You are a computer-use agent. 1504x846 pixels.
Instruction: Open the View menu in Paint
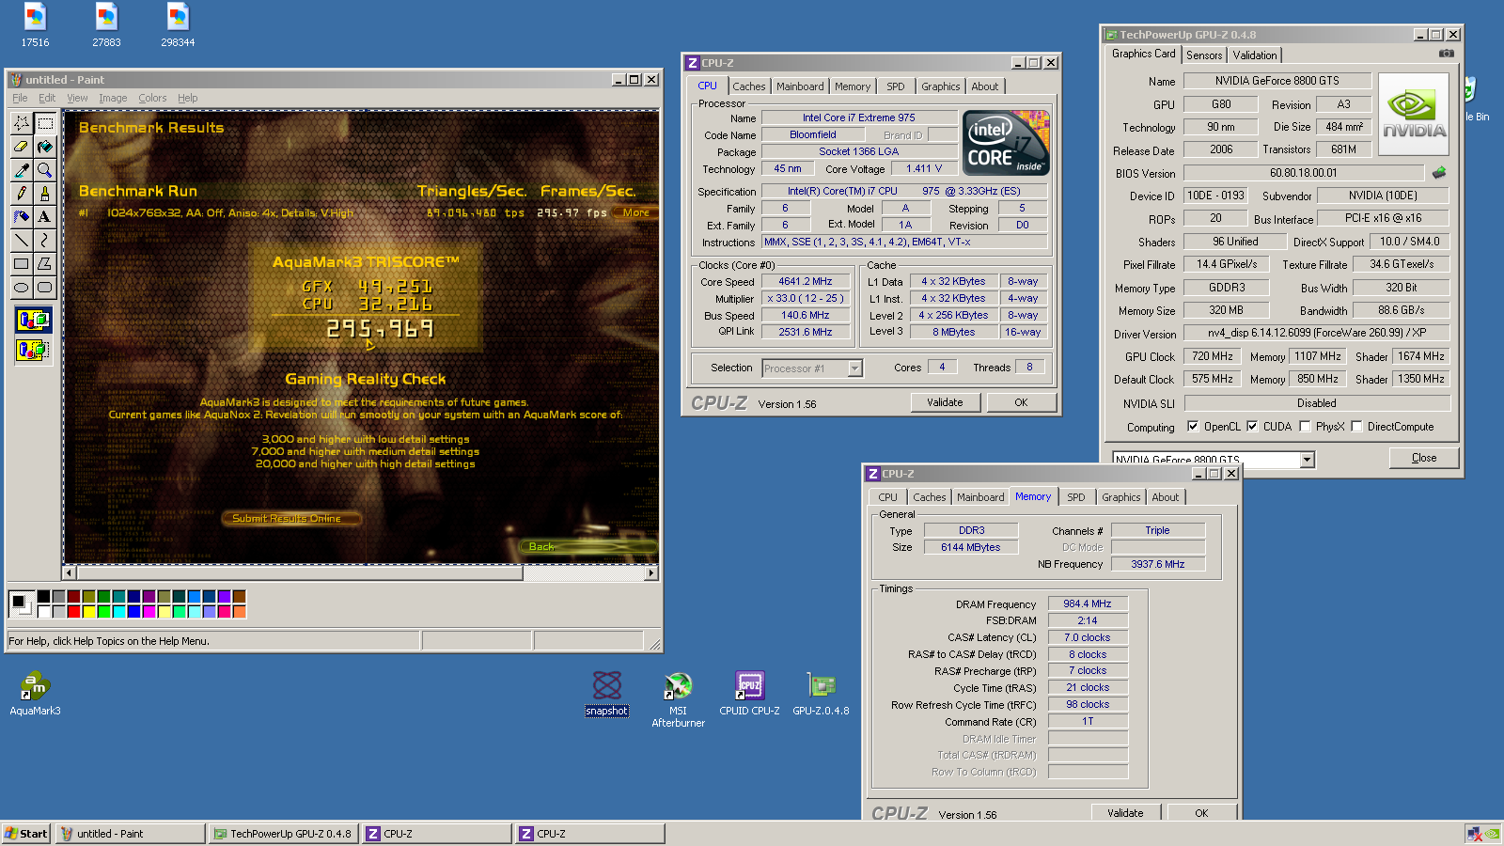pyautogui.click(x=77, y=98)
